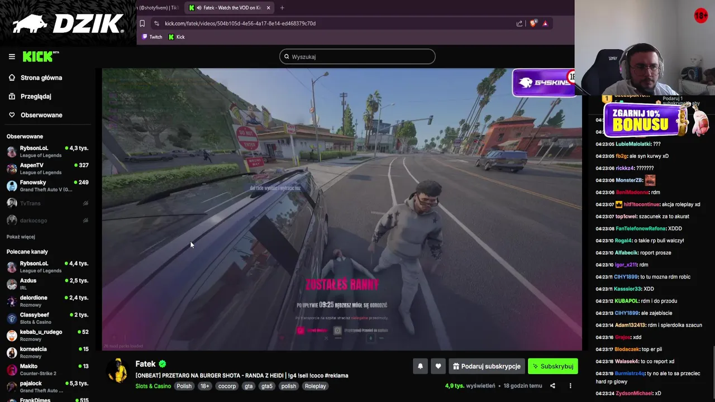This screenshot has width=715, height=402.
Task: Open recommended channel Azdus
Action: pyautogui.click(x=47, y=284)
